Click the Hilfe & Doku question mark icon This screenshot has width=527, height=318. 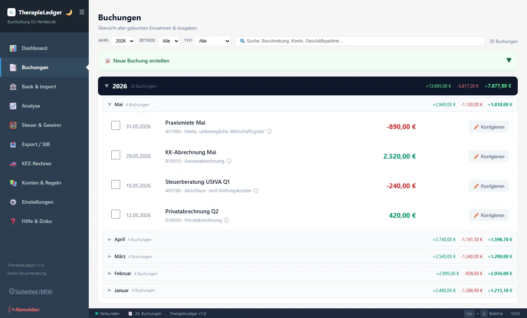(13, 221)
